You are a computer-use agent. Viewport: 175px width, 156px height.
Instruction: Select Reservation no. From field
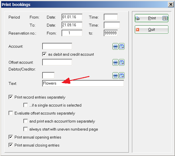coord(72,33)
